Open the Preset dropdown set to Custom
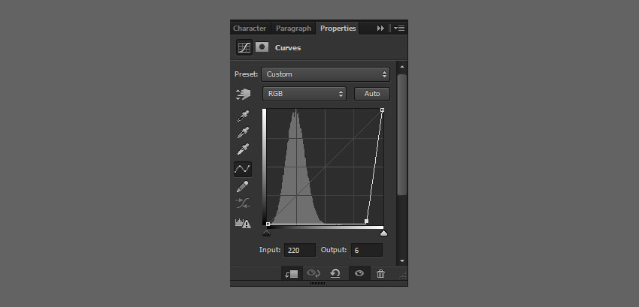 pos(326,74)
